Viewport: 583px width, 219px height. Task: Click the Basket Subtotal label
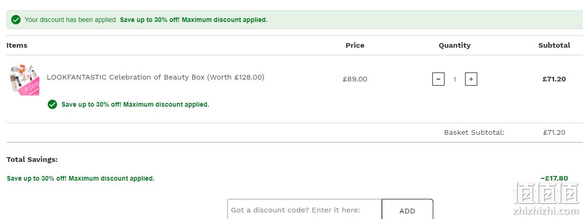(x=474, y=132)
